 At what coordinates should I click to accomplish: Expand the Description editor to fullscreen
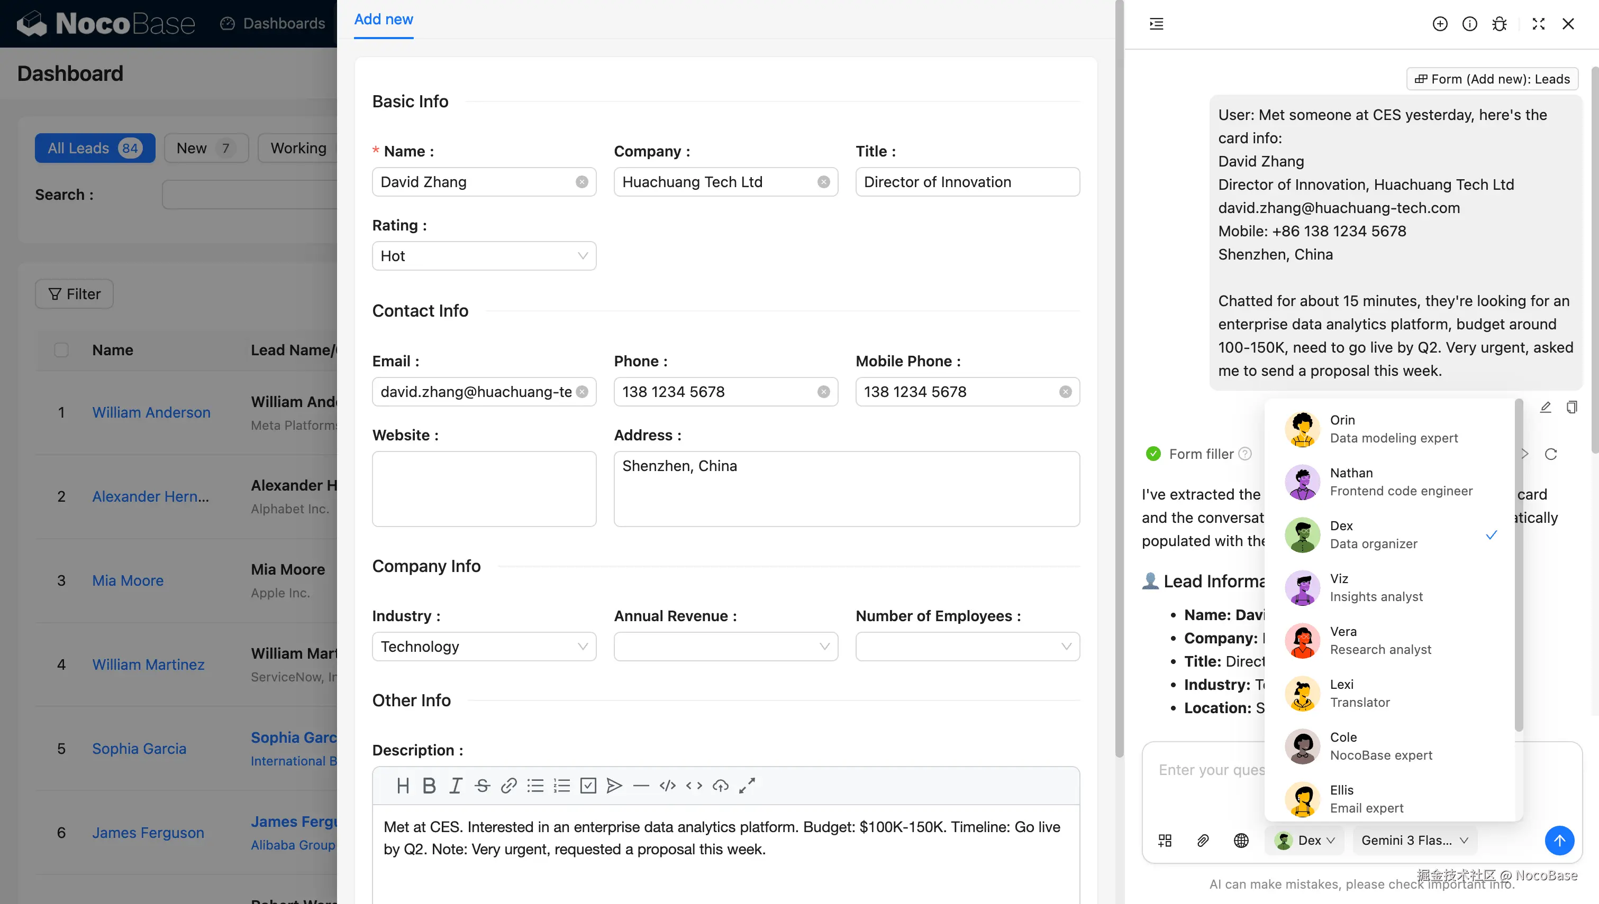[747, 786]
